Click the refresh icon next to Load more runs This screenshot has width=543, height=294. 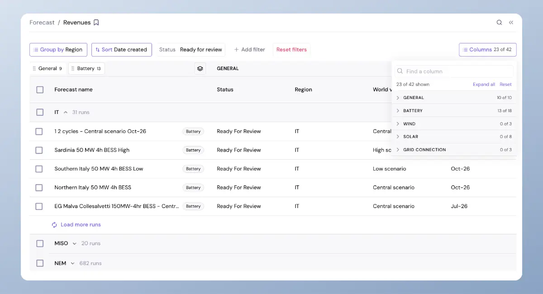pos(54,225)
